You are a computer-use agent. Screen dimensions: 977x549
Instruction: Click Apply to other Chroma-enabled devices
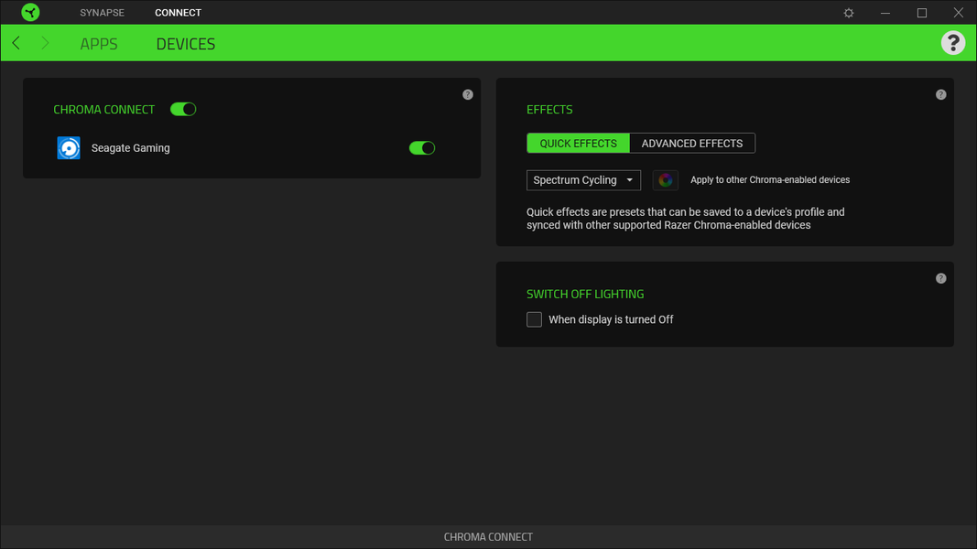click(770, 180)
